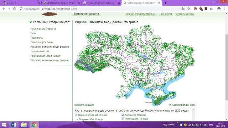
Task: Click the ENG language indicator in taskbar
Action: [211, 125]
